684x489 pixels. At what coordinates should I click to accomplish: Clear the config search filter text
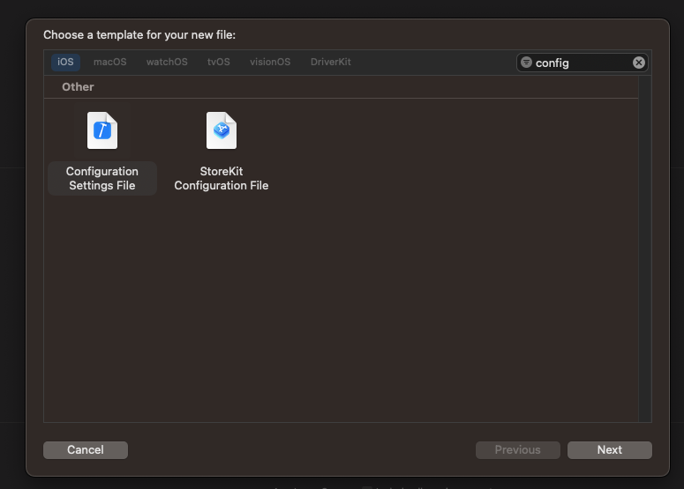coord(639,63)
